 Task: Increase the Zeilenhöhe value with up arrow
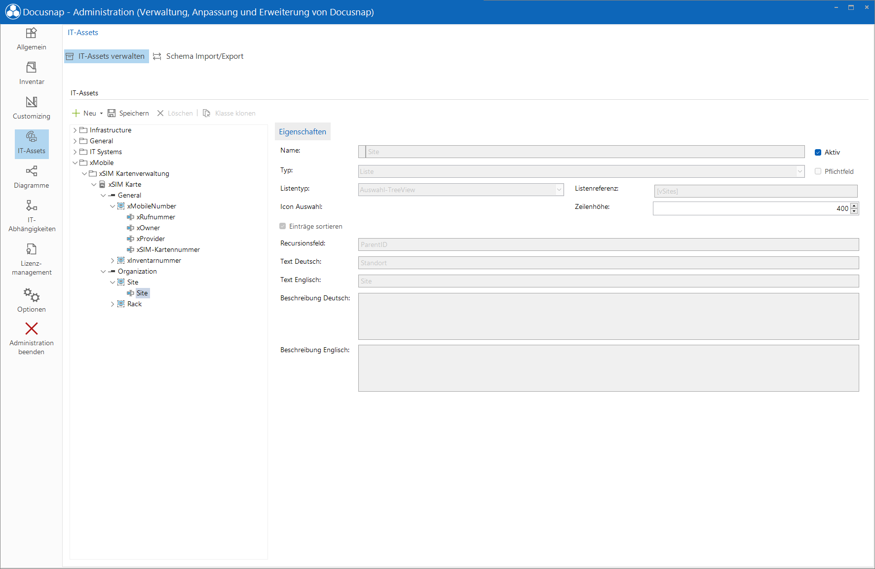coord(854,205)
